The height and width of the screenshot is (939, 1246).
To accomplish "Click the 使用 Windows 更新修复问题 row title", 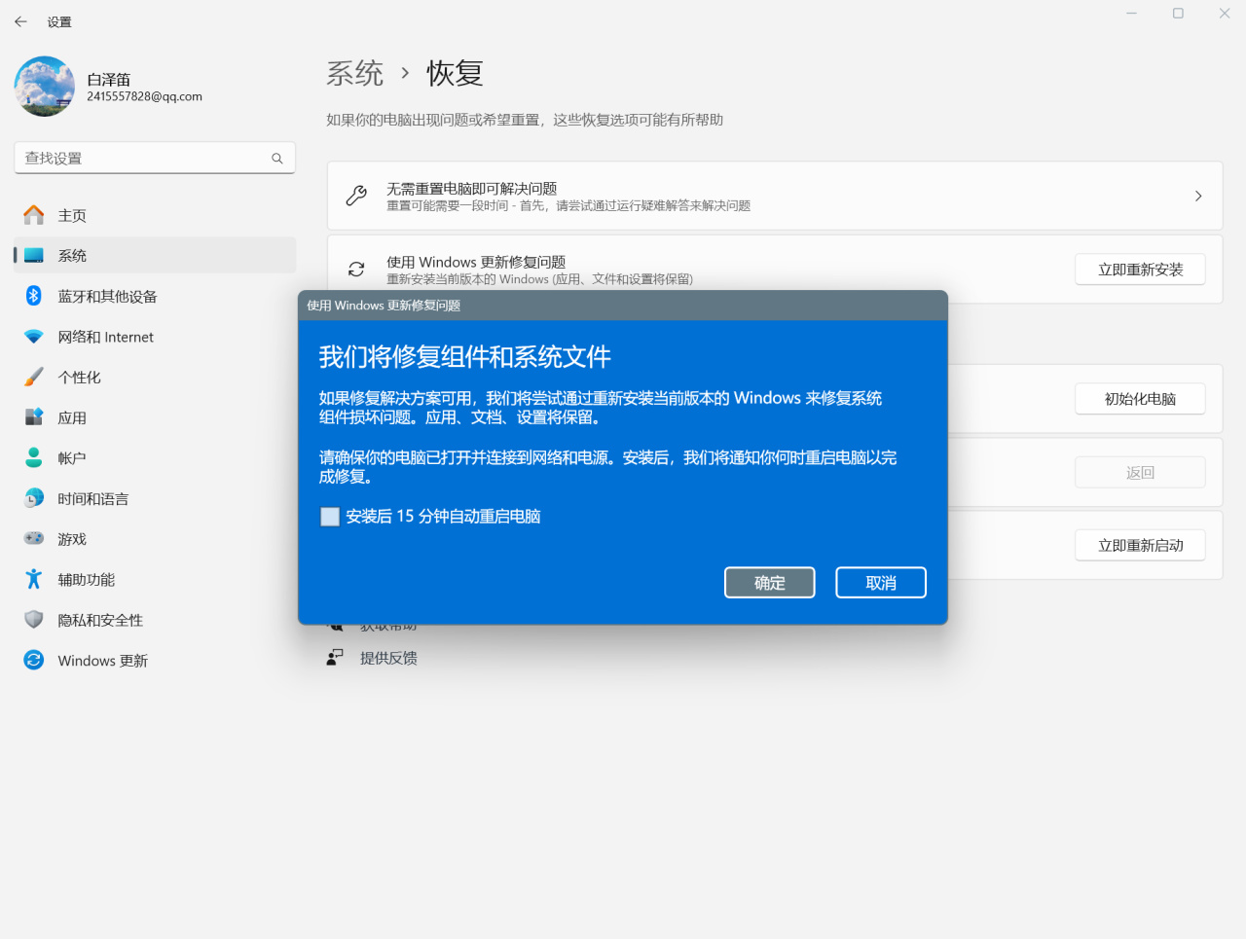I will pos(476,262).
